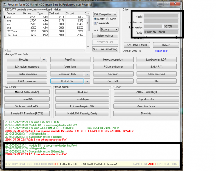Expand the Restart FW dropdown arrow
This screenshot has height=171, width=216.
pyautogui.click(x=87, y=81)
